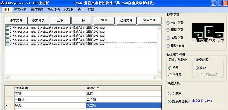Click the 北京 new string cell
This screenshot has height=110, width=228.
pyautogui.click(x=124, y=94)
